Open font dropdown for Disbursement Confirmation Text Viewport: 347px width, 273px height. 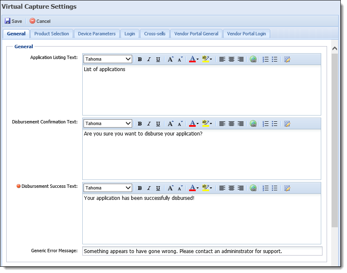[108, 123]
